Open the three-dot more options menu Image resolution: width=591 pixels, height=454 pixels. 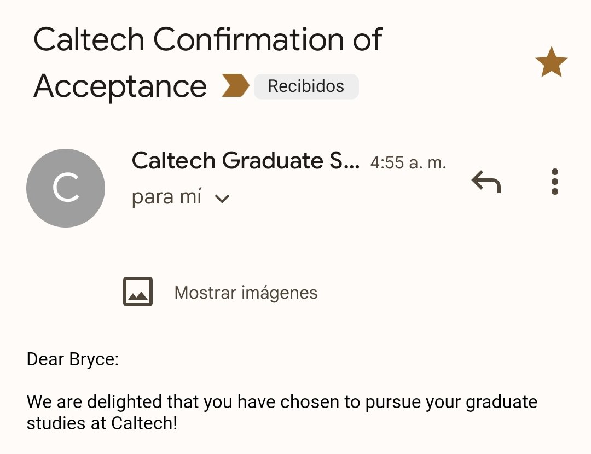[554, 182]
